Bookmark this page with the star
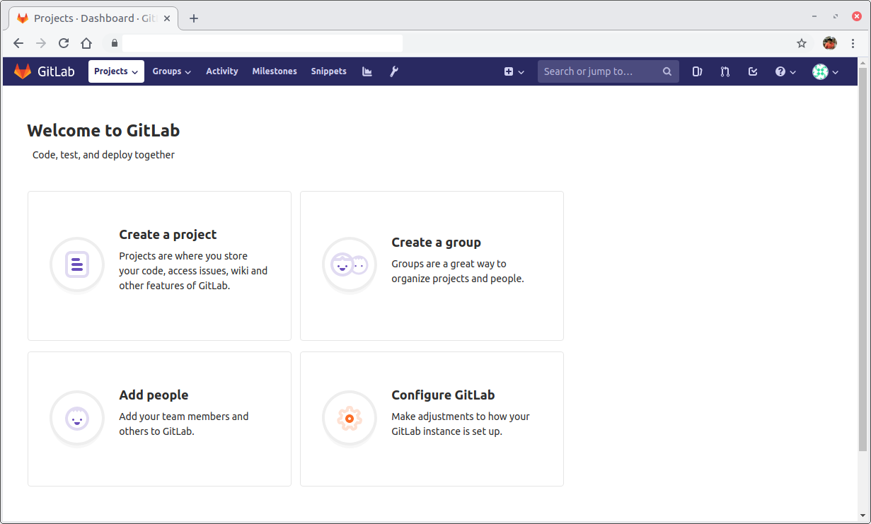Viewport: 871px width, 524px height. 802,43
